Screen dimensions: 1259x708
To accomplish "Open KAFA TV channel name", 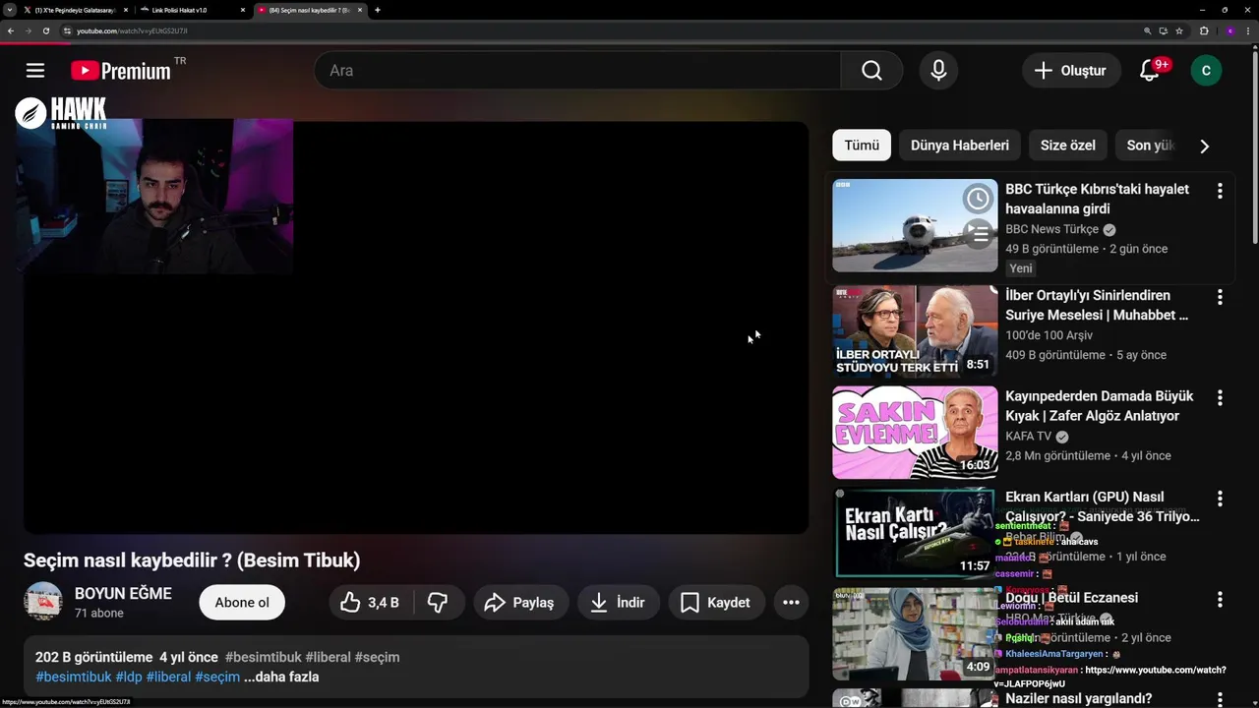I will click(1029, 436).
